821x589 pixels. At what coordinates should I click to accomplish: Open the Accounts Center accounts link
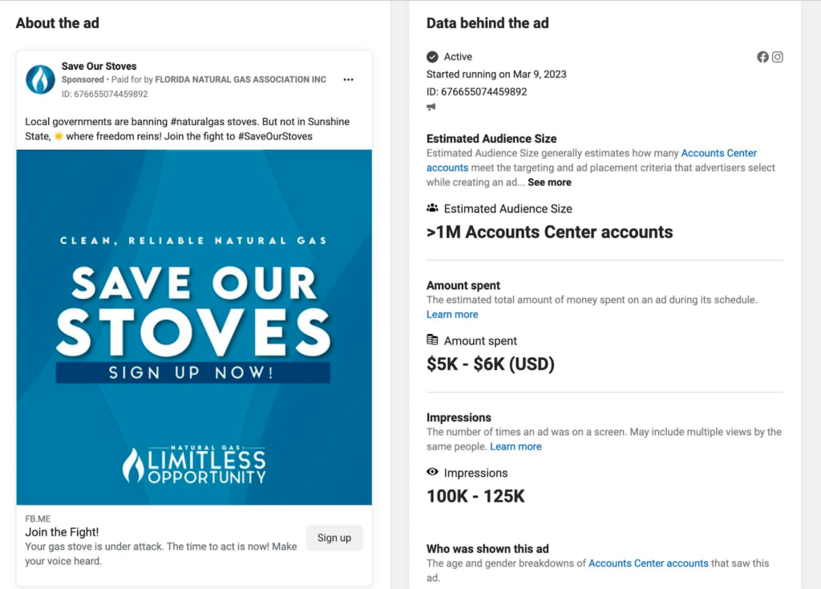coord(592,160)
